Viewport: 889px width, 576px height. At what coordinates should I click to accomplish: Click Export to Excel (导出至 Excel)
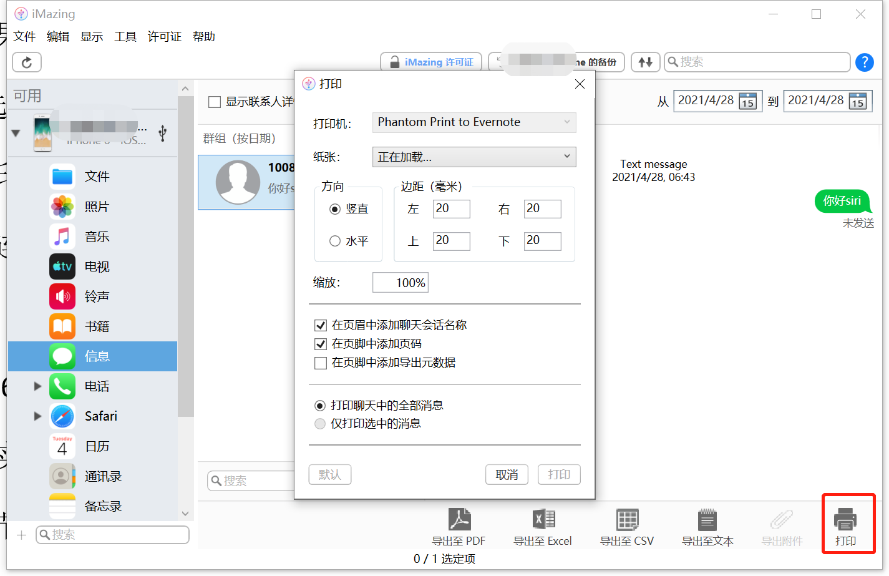[543, 527]
